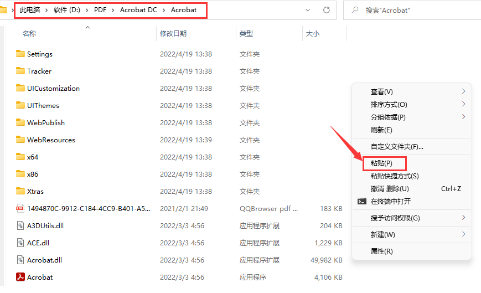Click the 2022/4/19 13:39 date cell
The image size is (481, 293).
[186, 140]
